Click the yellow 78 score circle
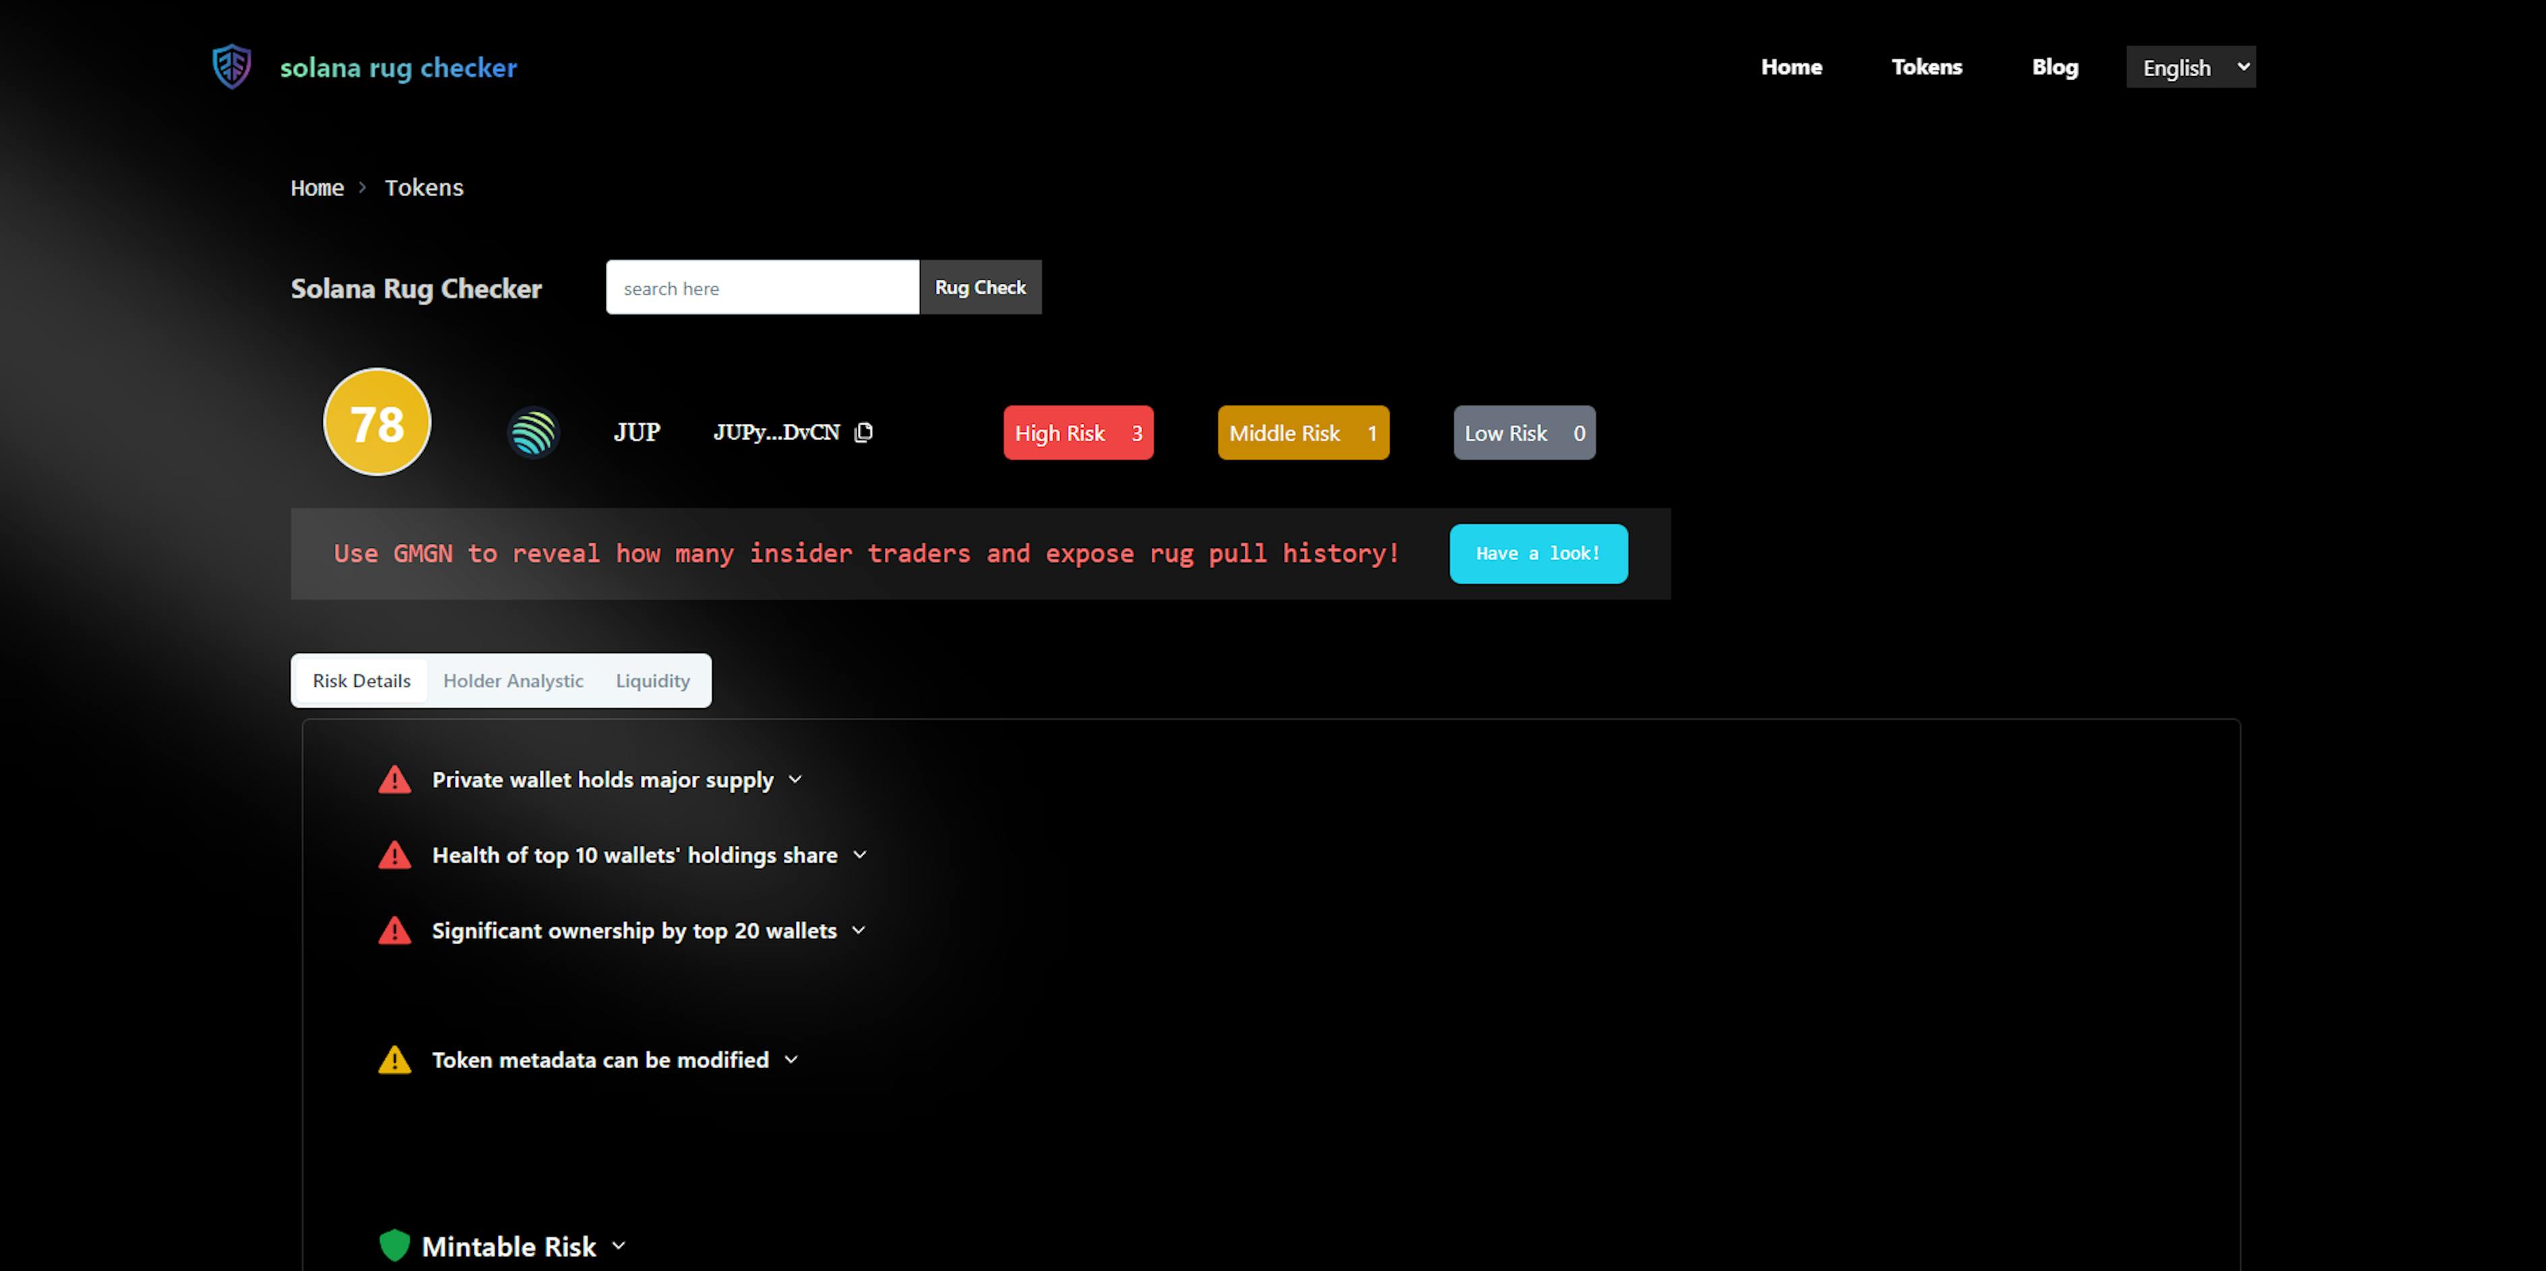This screenshot has width=2546, height=1271. pos(377,423)
